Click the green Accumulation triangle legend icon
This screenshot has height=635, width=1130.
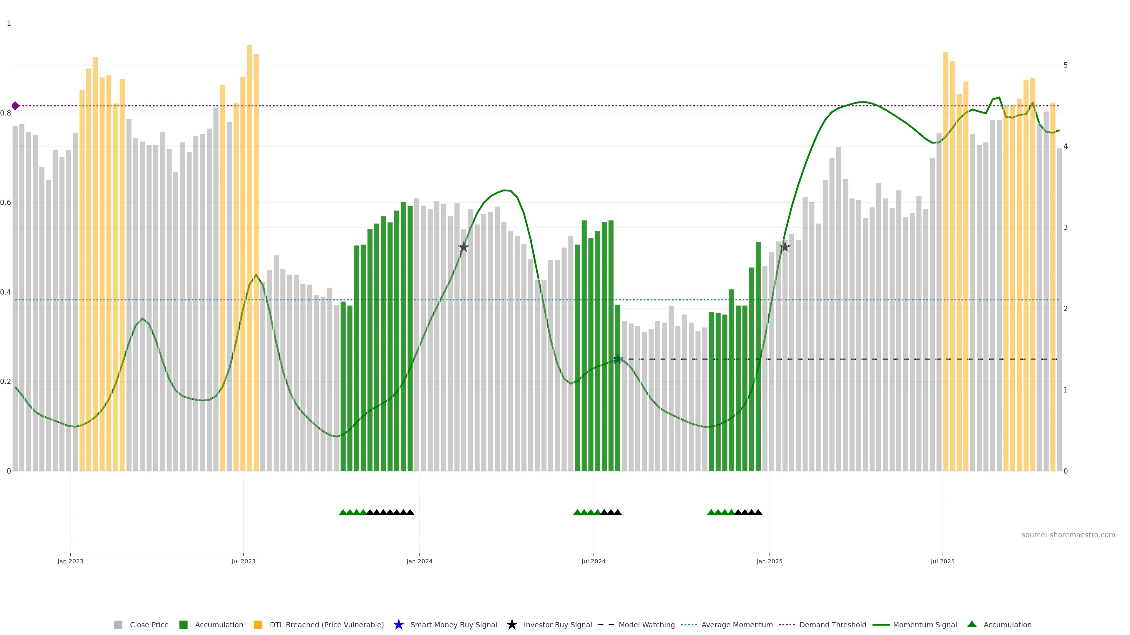[x=972, y=624]
